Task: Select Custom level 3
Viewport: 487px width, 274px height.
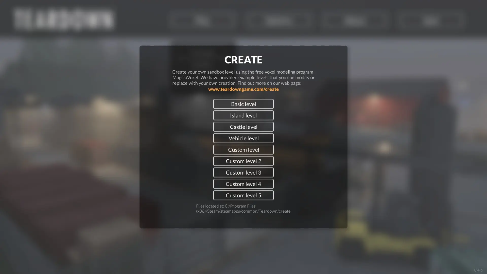Action: click(x=243, y=172)
